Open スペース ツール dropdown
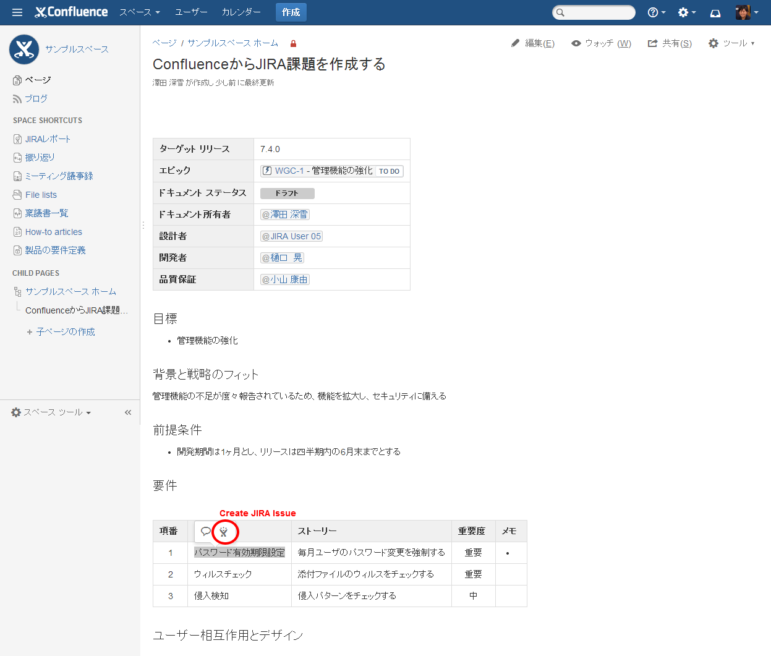The width and height of the screenshot is (771, 656). tap(51, 412)
